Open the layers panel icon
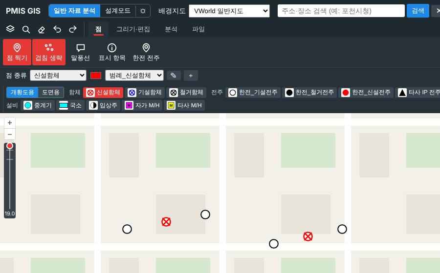 (10, 29)
